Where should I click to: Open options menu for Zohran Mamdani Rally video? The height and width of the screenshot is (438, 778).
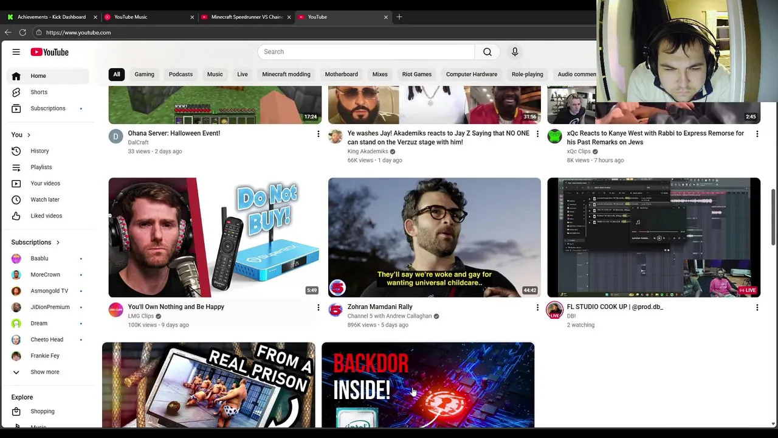point(537,308)
